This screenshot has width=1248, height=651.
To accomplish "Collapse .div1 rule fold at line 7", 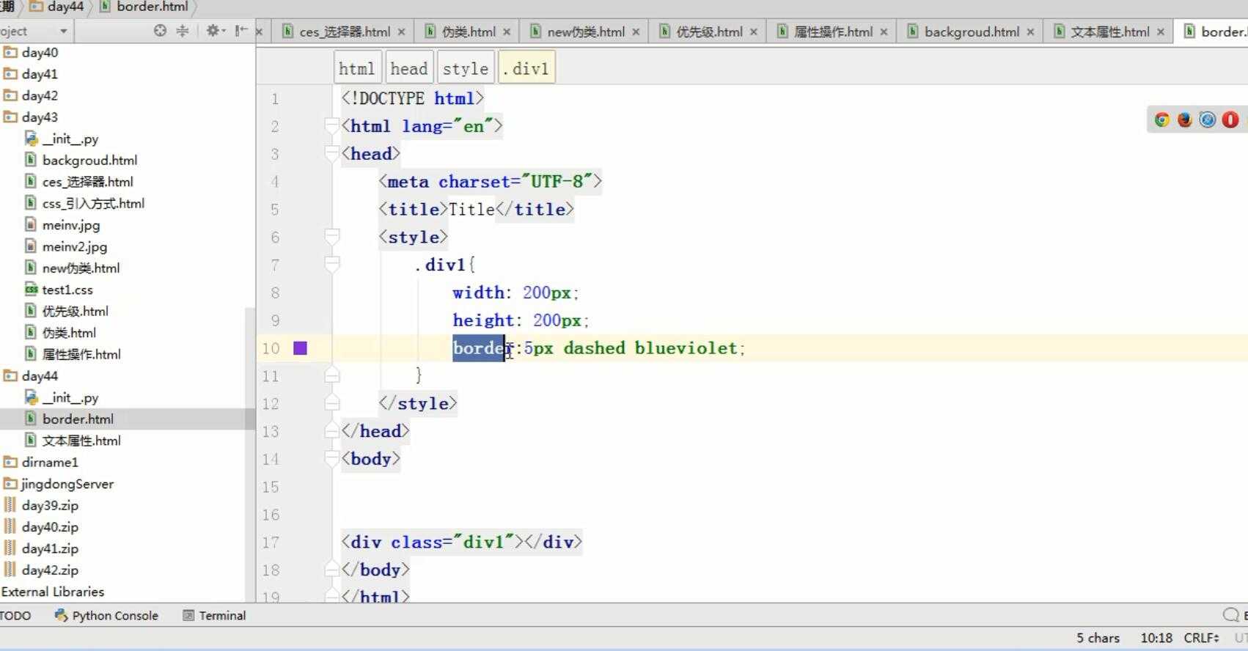I will (x=331, y=265).
